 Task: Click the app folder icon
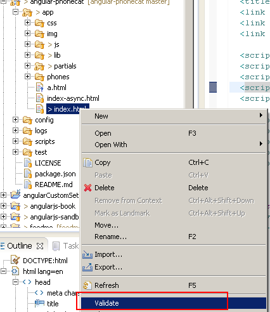point(27,12)
